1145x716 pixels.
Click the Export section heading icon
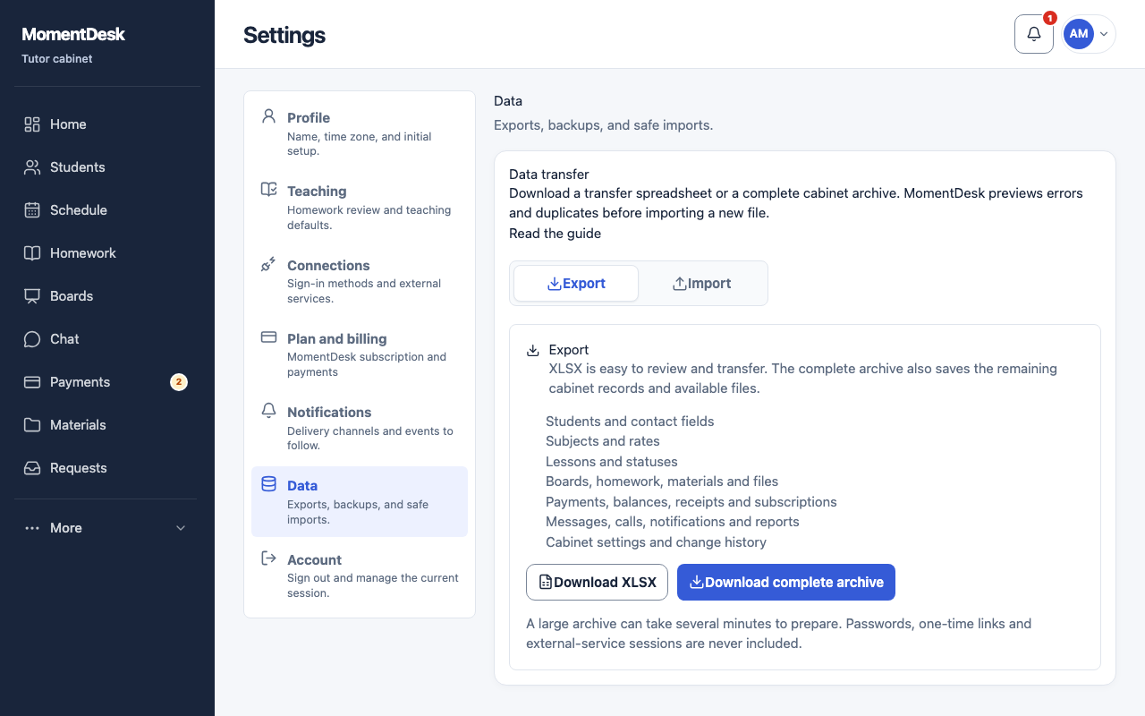coord(533,350)
